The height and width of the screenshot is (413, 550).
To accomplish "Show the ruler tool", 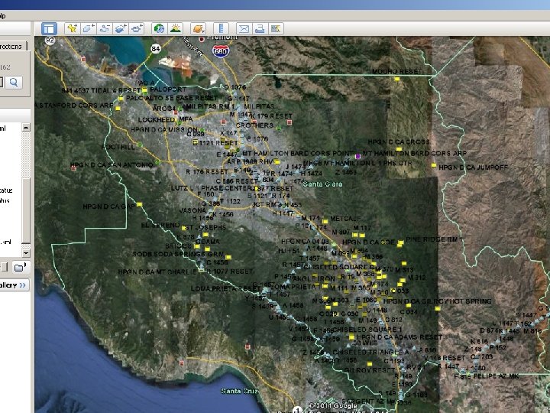I will (x=221, y=29).
